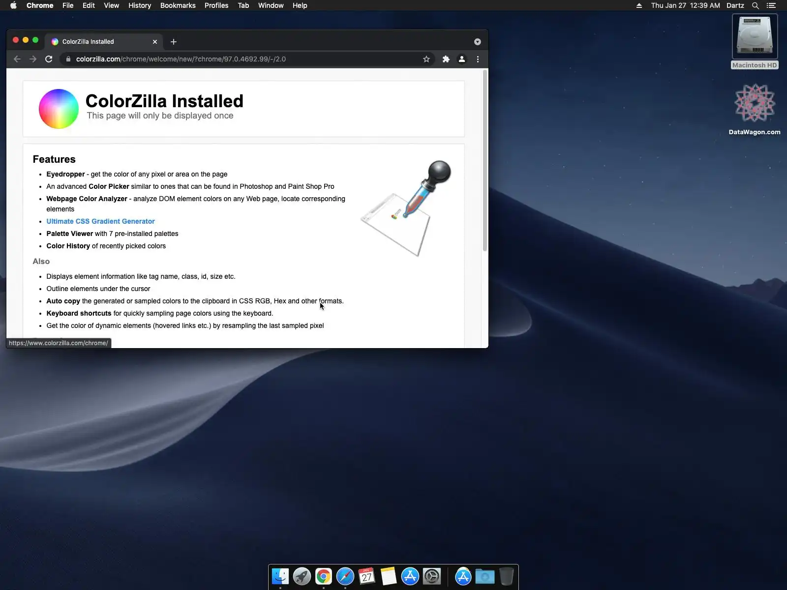
Task: Open the Window menu
Action: point(271,5)
